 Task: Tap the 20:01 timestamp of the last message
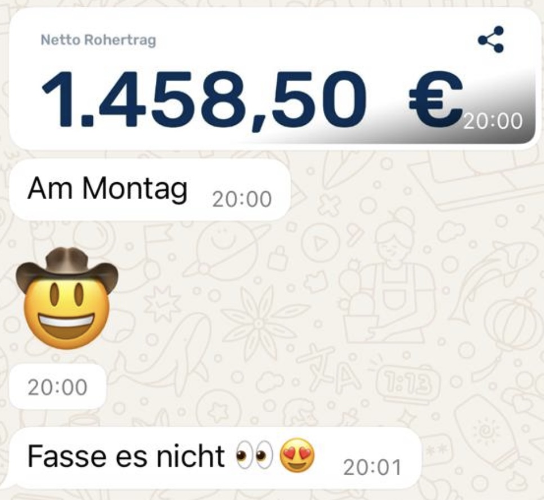(372, 467)
